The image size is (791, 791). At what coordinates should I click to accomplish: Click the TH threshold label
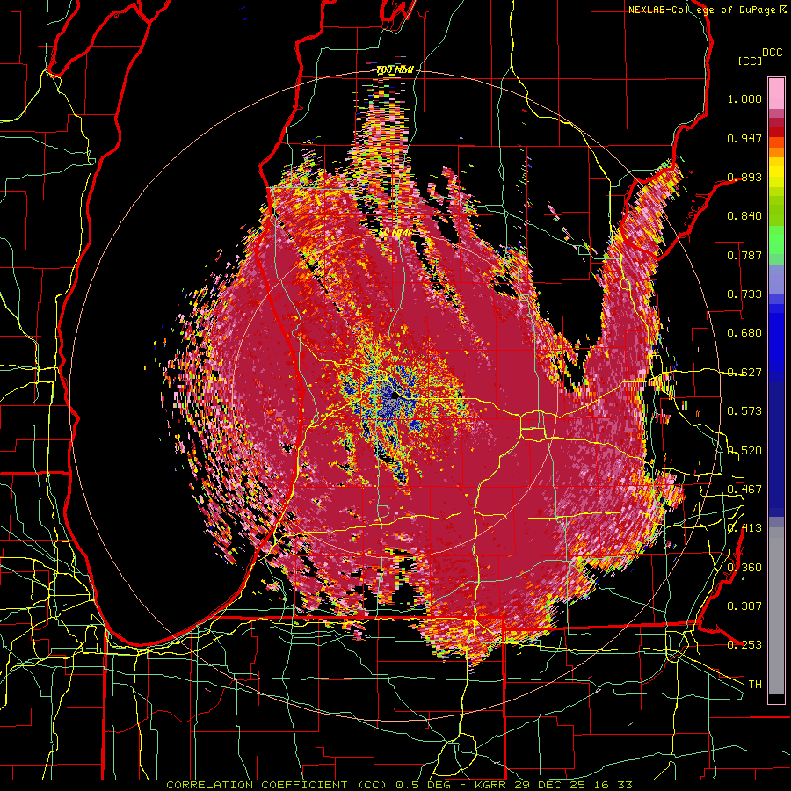point(755,685)
